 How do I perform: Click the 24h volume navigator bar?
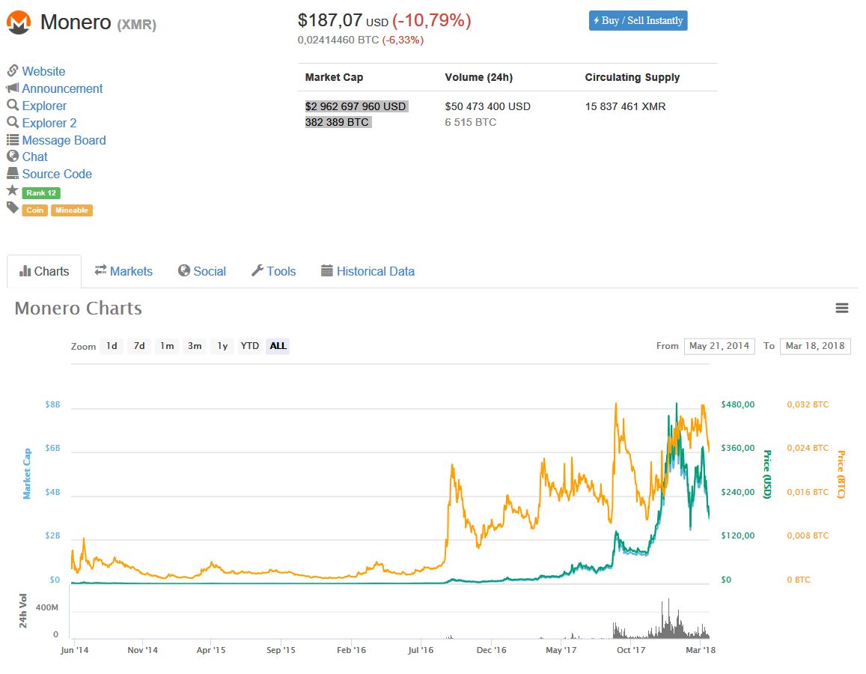coord(389,618)
